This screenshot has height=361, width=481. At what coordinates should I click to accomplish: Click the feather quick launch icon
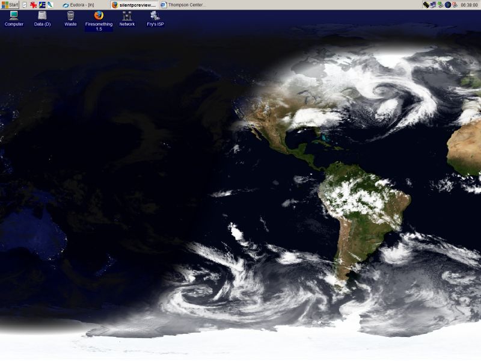(51, 5)
